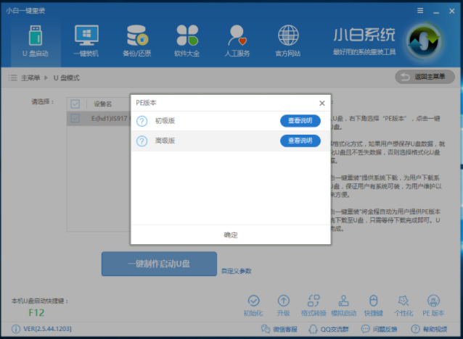Select the 高级版 row

click(231, 141)
